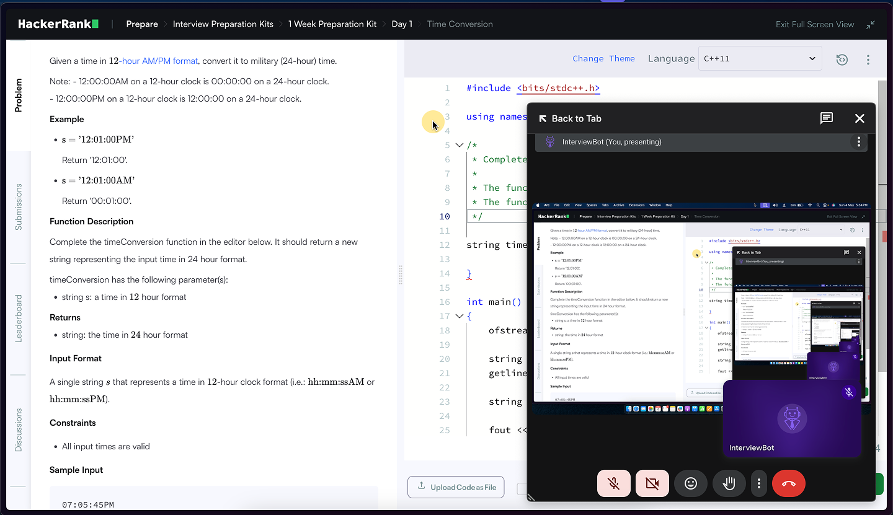Collapse the comment block at line 5
The height and width of the screenshot is (515, 893).
[x=459, y=144]
